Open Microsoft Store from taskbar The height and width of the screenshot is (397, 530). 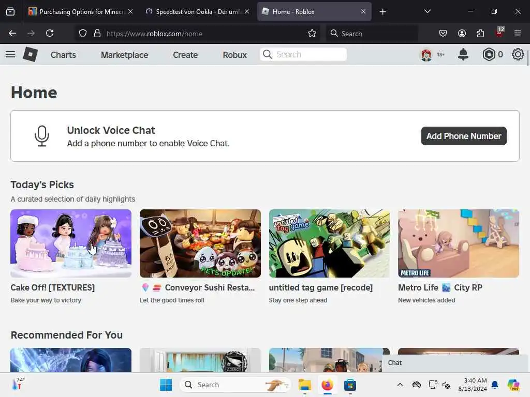(350, 385)
